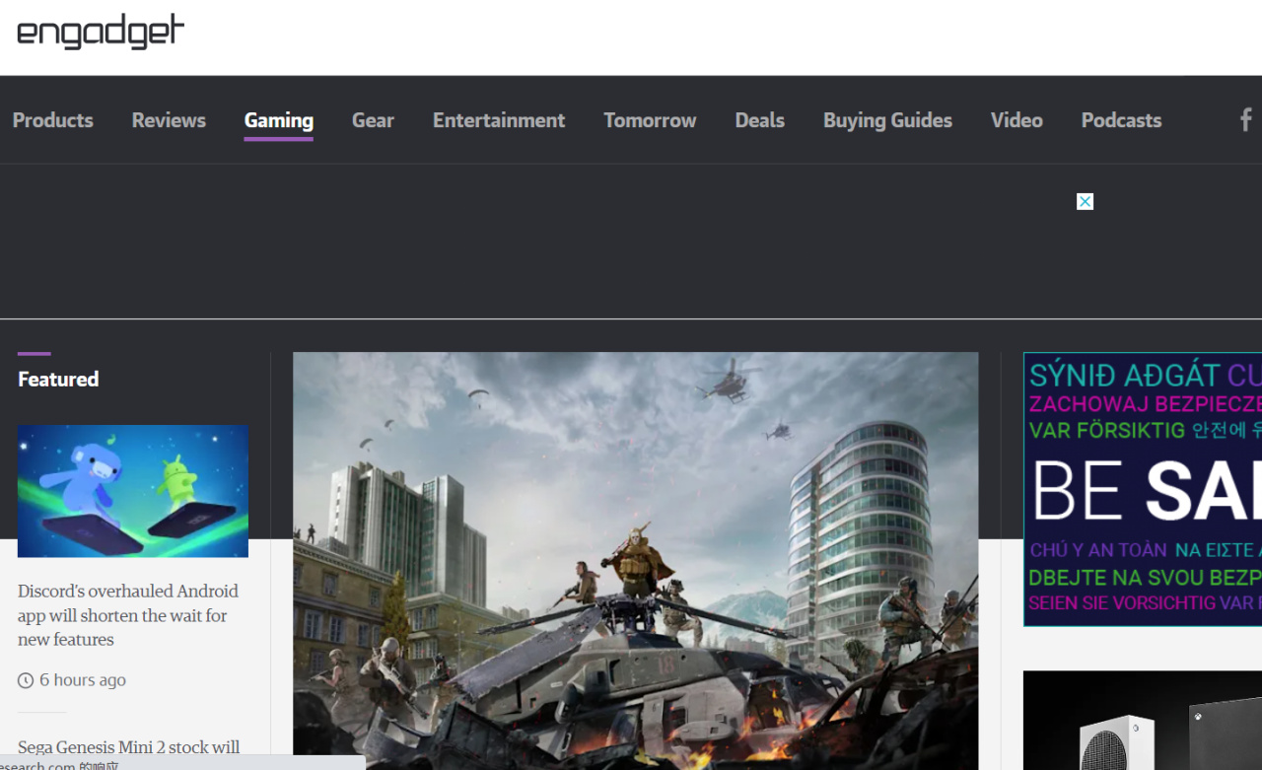This screenshot has height=770, width=1262.
Task: Navigate to Entertainment
Action: (x=499, y=120)
